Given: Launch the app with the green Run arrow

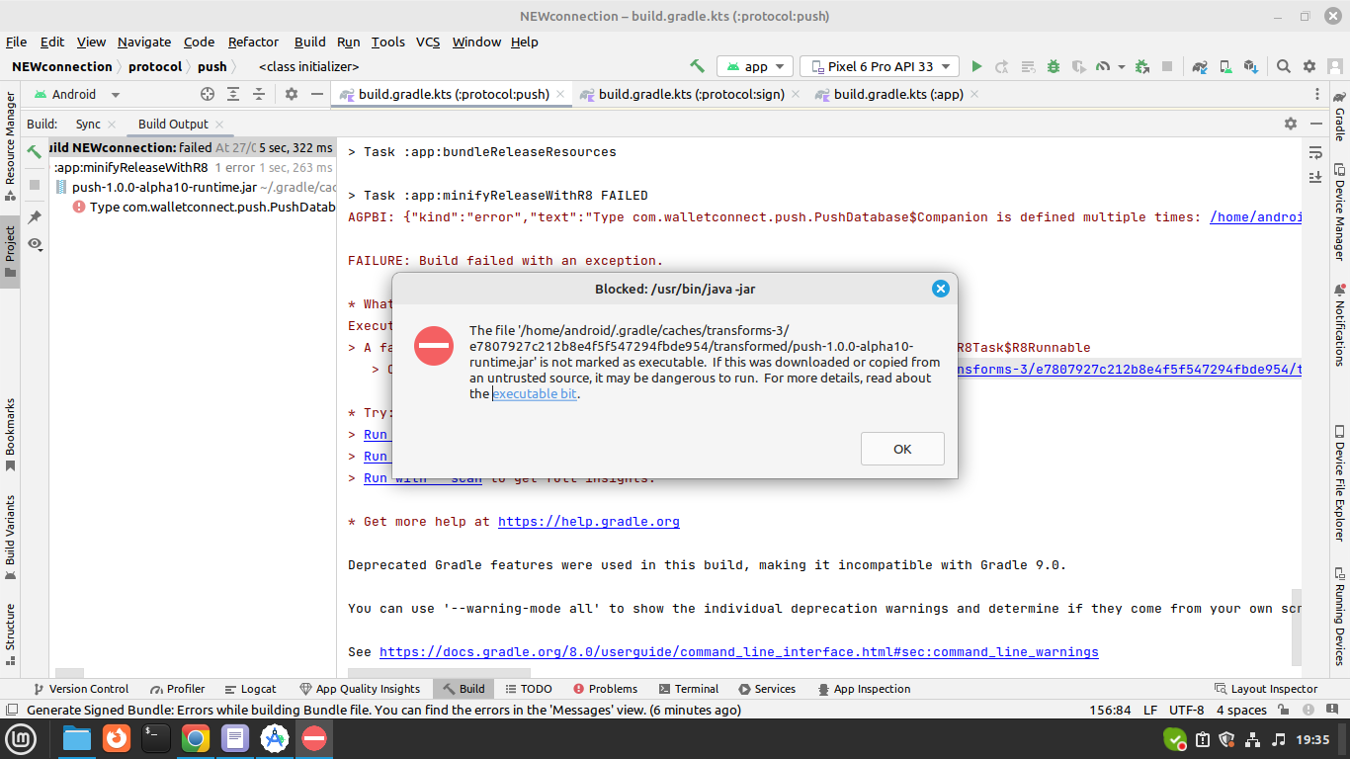Looking at the screenshot, I should [x=976, y=66].
